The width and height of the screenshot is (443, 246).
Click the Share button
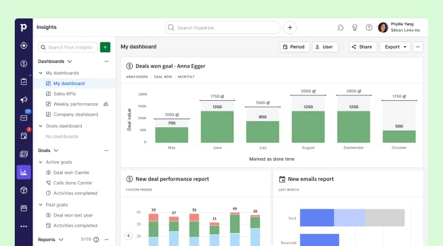[362, 47]
